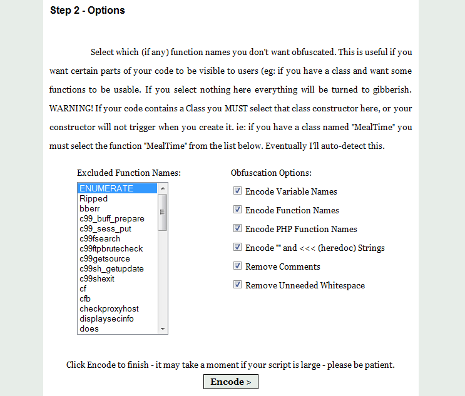Click the function list scrollbar thumb
Viewport: 465px width, 396px height.
coord(163,212)
